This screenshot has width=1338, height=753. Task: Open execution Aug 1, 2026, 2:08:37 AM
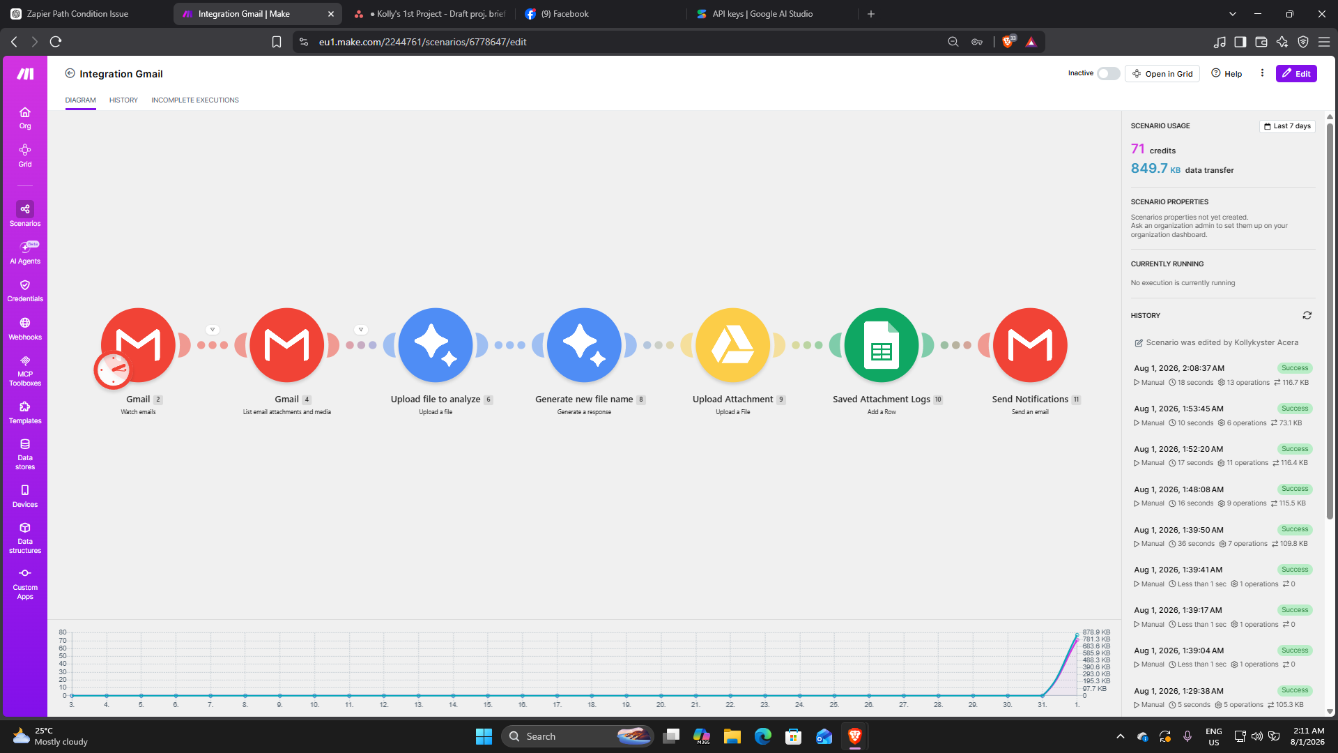click(x=1222, y=375)
